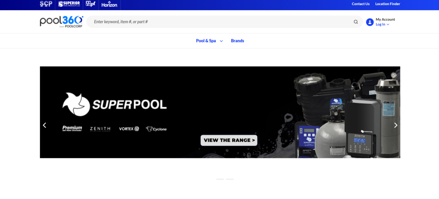
Task: Expand the Pool & Spa menu chevron
Action: pyautogui.click(x=221, y=41)
